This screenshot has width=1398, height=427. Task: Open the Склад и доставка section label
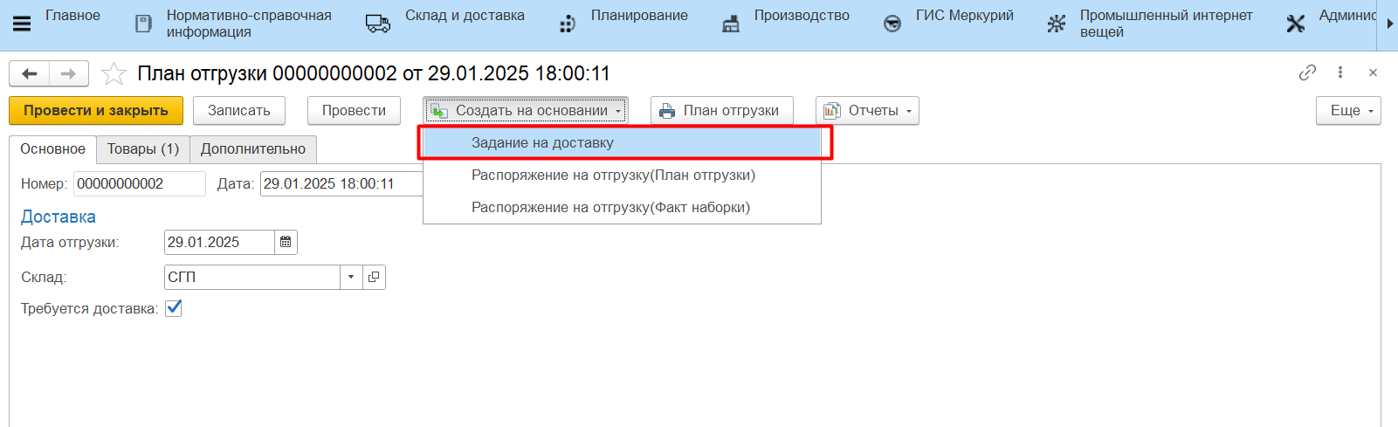click(x=465, y=16)
